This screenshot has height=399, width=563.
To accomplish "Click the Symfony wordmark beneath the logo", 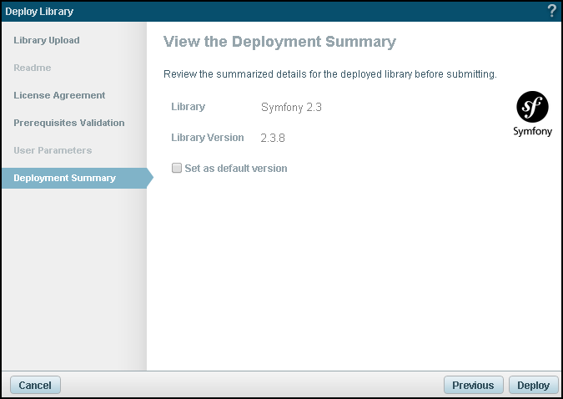I will click(532, 132).
